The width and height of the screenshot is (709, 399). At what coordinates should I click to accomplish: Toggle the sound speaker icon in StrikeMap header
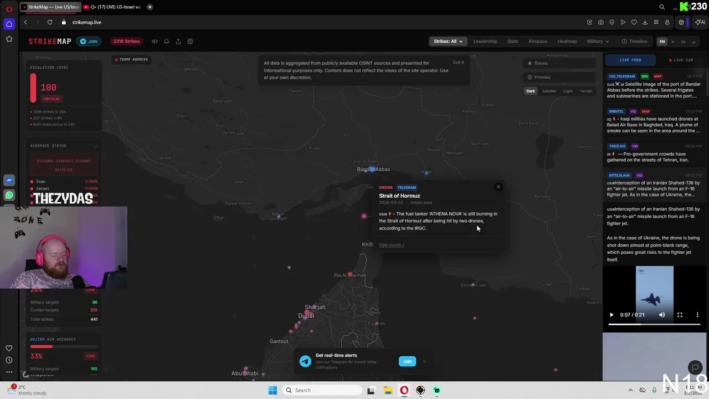pyautogui.click(x=155, y=42)
